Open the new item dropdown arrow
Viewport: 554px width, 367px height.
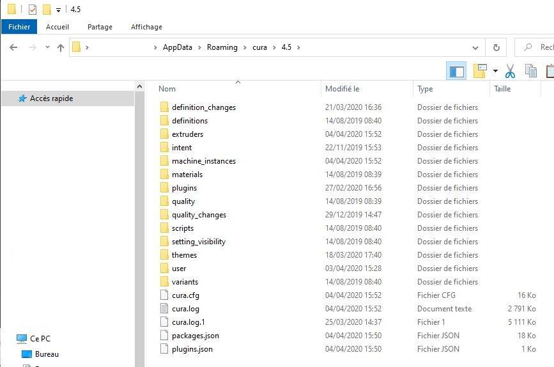coord(495,71)
